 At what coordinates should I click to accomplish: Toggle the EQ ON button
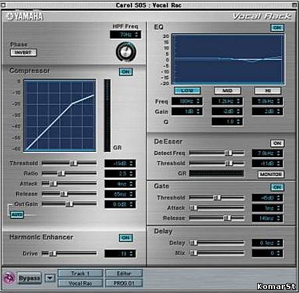[277, 28]
